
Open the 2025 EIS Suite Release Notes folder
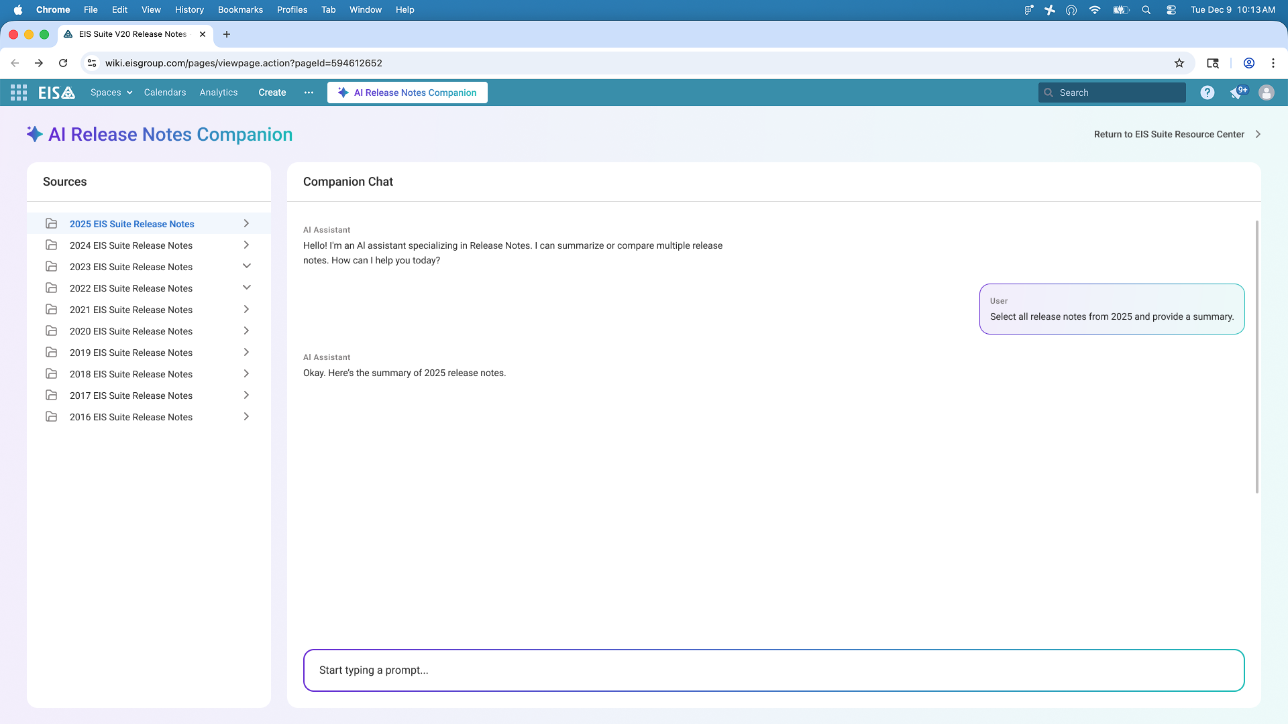pos(131,224)
